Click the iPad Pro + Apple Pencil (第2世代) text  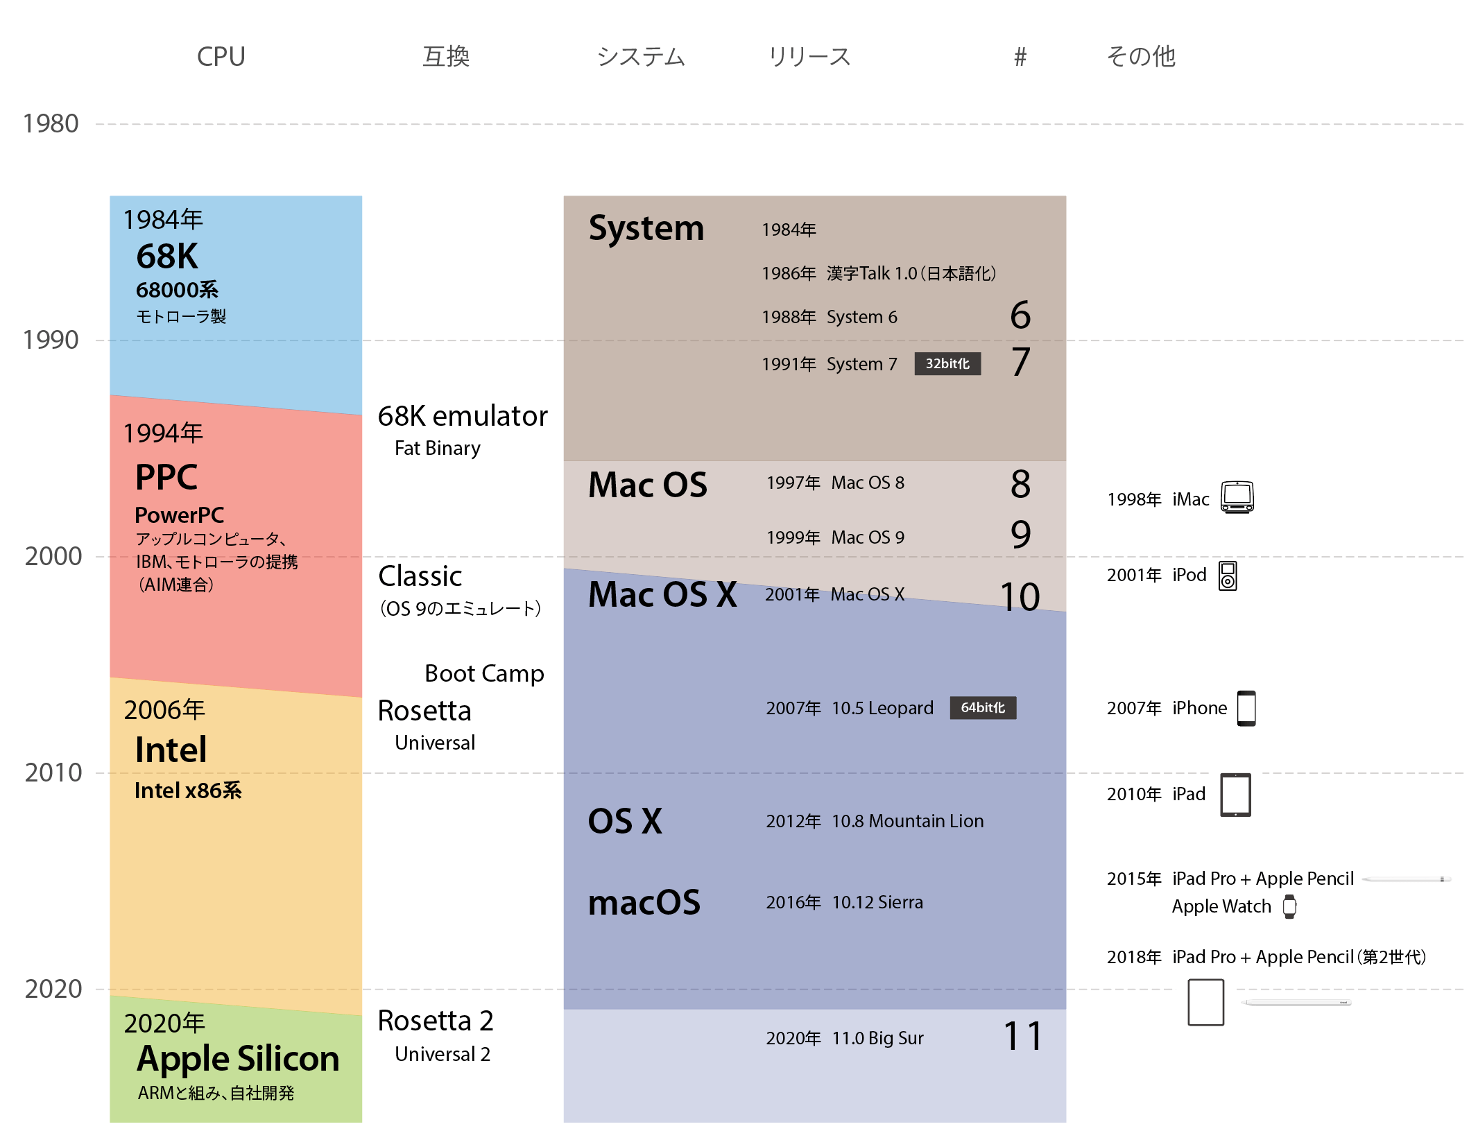click(1299, 957)
